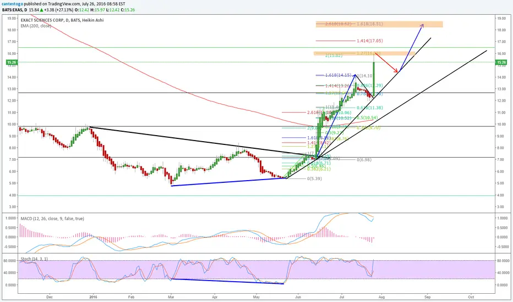Click the Jul label on time axis
Viewport: 513px width, 302px height.
[342, 297]
